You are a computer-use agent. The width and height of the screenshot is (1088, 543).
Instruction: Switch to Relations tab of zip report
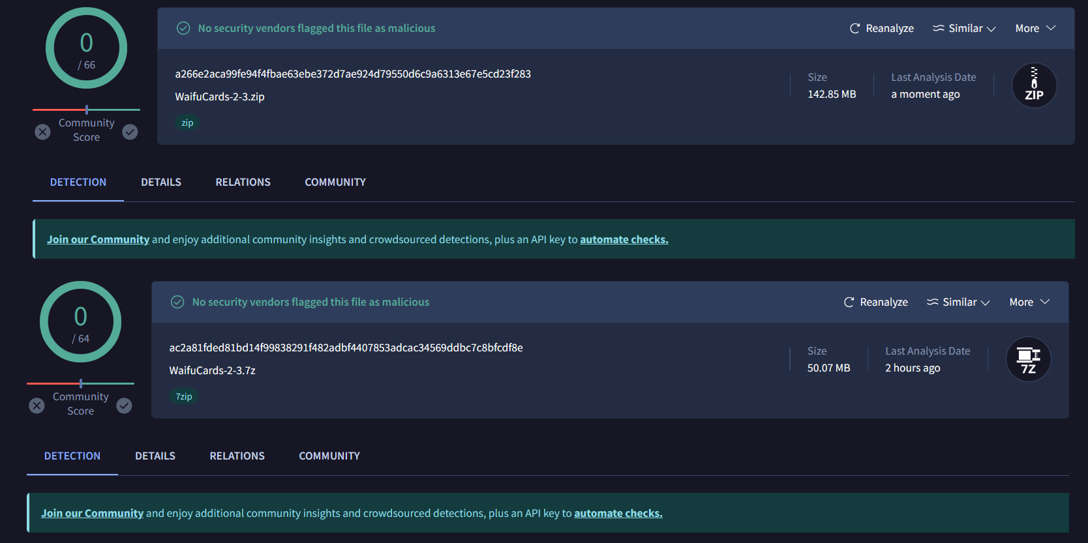coord(243,182)
